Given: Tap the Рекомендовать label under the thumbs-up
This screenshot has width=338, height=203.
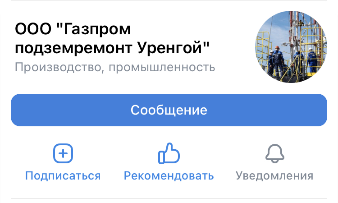Looking at the screenshot, I should pyautogui.click(x=169, y=175).
